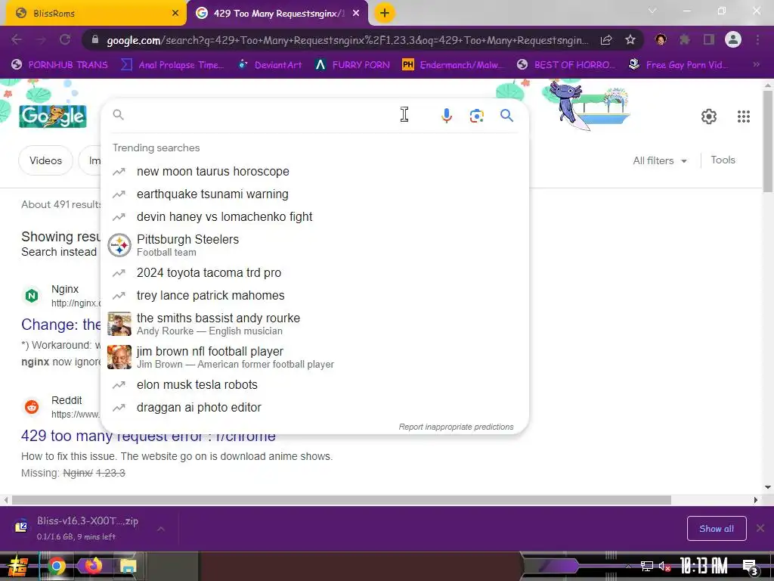Switch to the BlissRoms tab
The height and width of the screenshot is (581, 774).
point(94,14)
